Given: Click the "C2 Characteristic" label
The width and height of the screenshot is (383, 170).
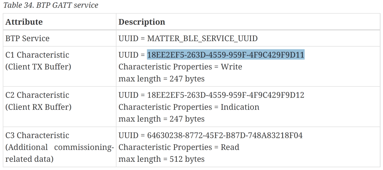Looking at the screenshot, I should 37,95.
